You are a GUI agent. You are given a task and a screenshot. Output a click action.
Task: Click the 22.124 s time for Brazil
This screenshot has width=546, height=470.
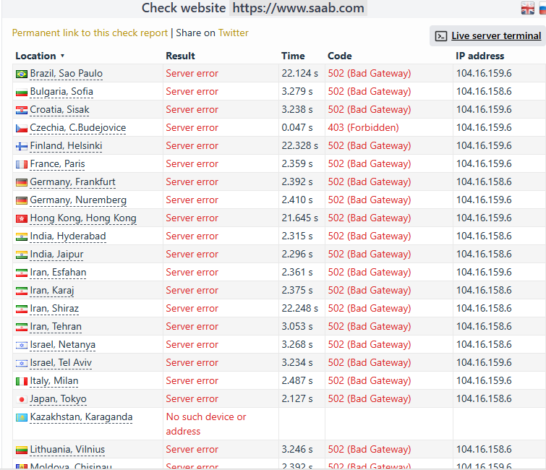(x=300, y=74)
